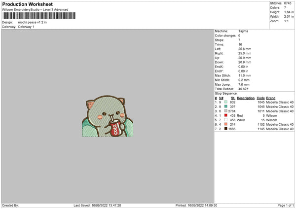Select the gray swatch with 2784 stitches
296x209 pixels.
[226, 111]
